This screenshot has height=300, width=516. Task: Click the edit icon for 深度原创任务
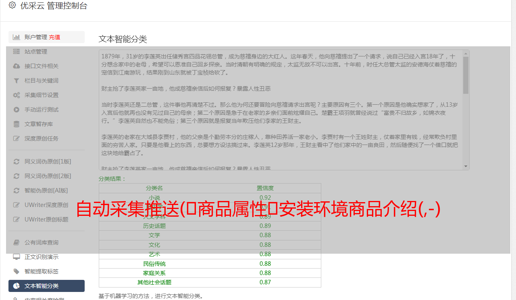tap(16, 139)
